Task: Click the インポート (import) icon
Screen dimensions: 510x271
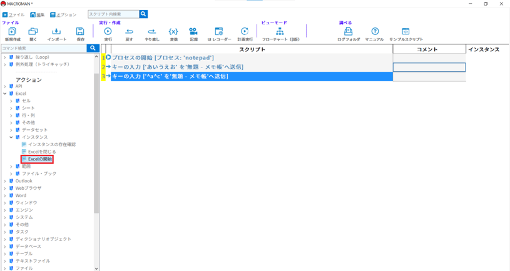Action: [x=56, y=31]
